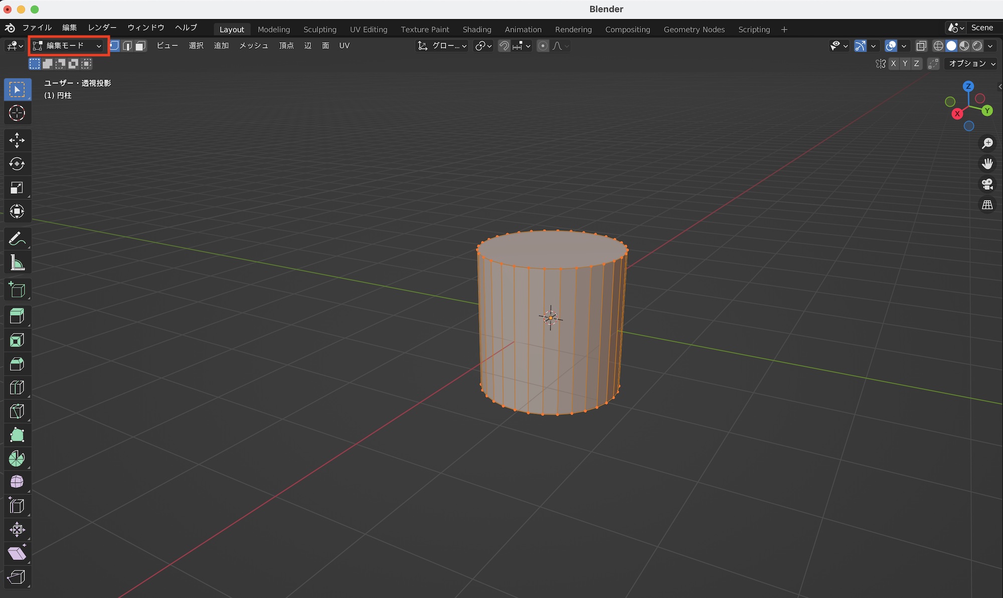Image resolution: width=1003 pixels, height=598 pixels.
Task: Select the Loop Cut tool
Action: tap(17, 388)
